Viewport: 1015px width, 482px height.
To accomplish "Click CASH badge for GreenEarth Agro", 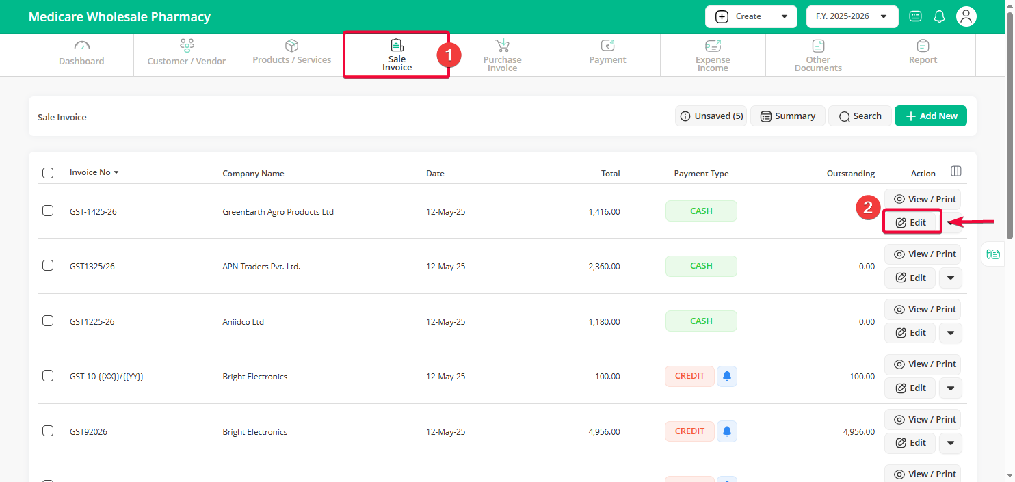I will pyautogui.click(x=701, y=211).
